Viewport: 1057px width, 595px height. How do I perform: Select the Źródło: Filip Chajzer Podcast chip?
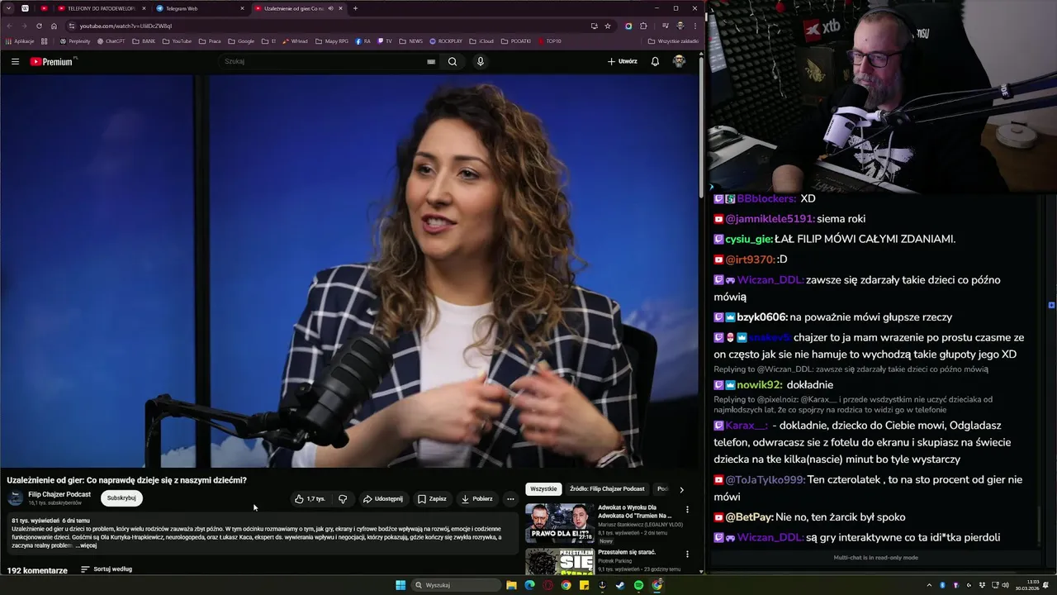607,489
